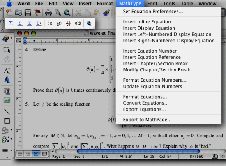This screenshot has height=166, width=226.
Task: Open the Font menu
Action: [152, 3]
